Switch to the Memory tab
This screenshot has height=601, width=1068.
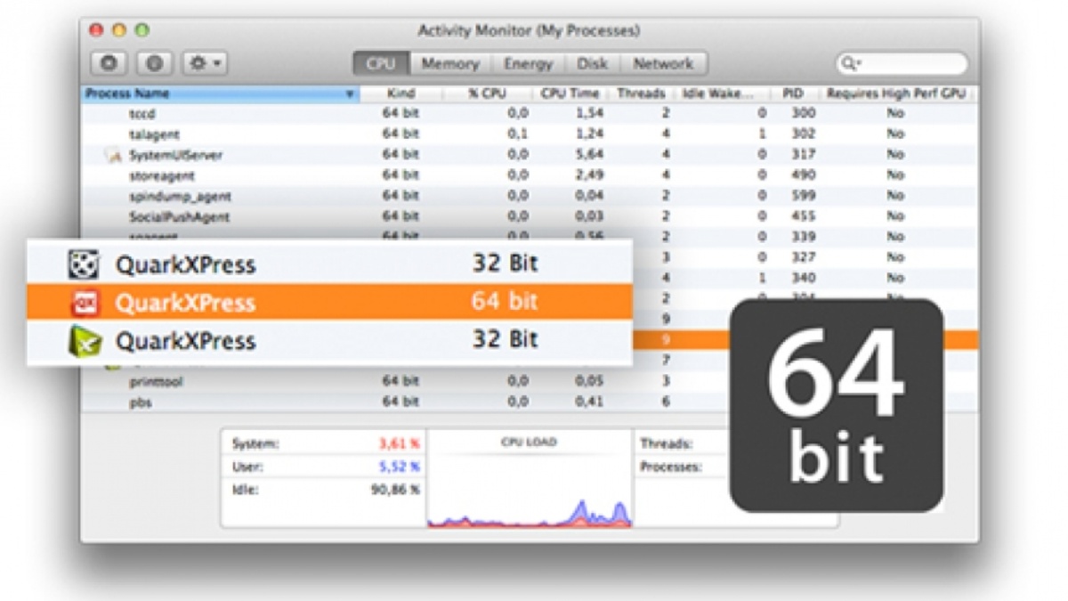click(x=451, y=63)
